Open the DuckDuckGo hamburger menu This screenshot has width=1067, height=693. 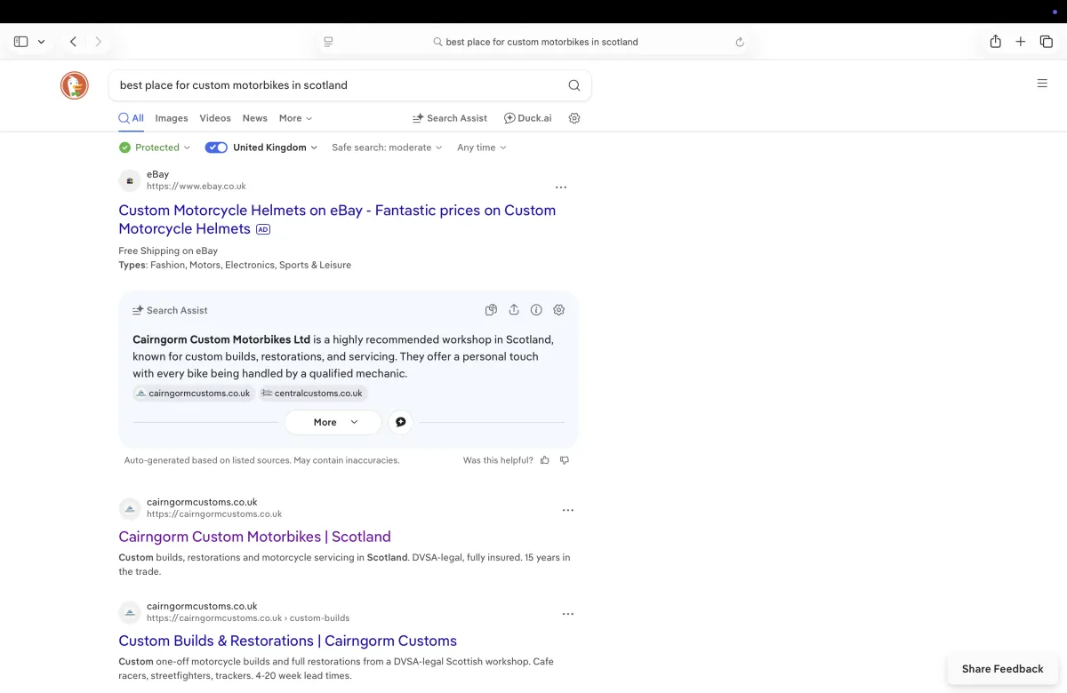click(x=1042, y=84)
